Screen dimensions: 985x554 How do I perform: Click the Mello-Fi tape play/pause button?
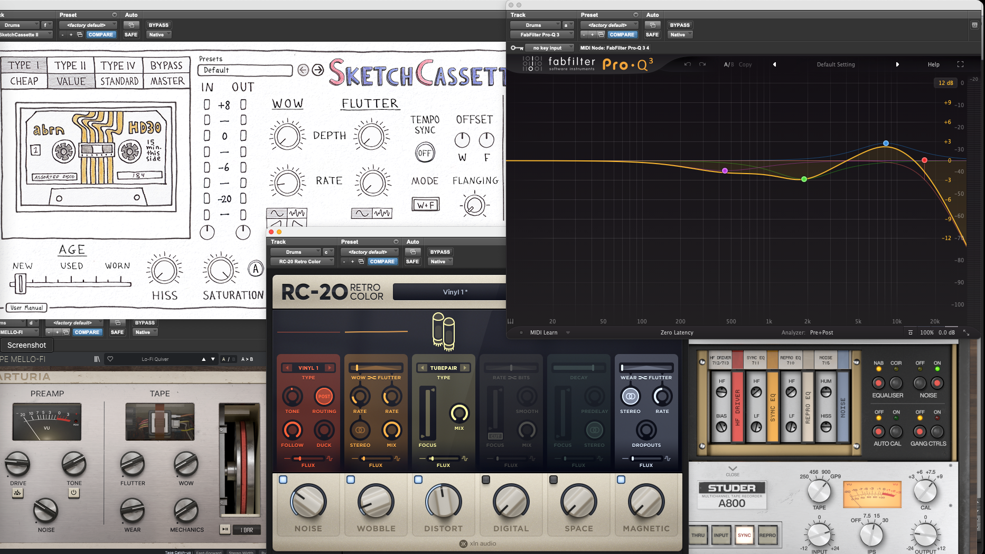225,529
